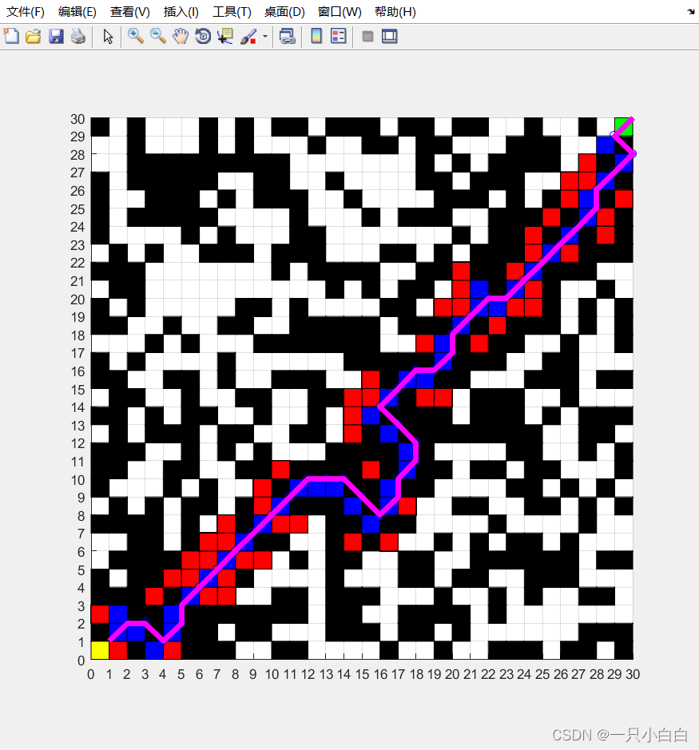Open the 文件(F) menu
Image resolution: width=699 pixels, height=750 pixels.
(24, 12)
